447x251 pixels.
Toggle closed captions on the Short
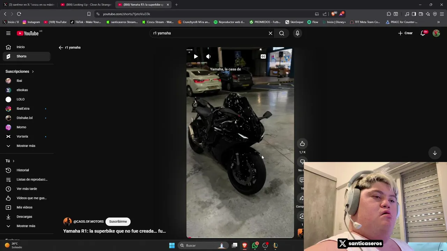[x=263, y=56]
